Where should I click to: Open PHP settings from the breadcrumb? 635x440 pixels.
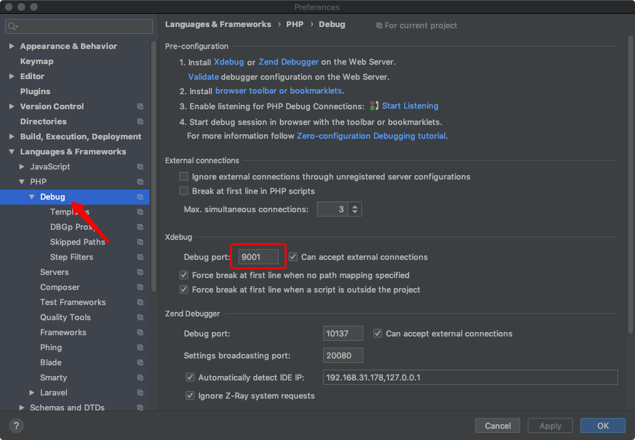[x=294, y=24]
